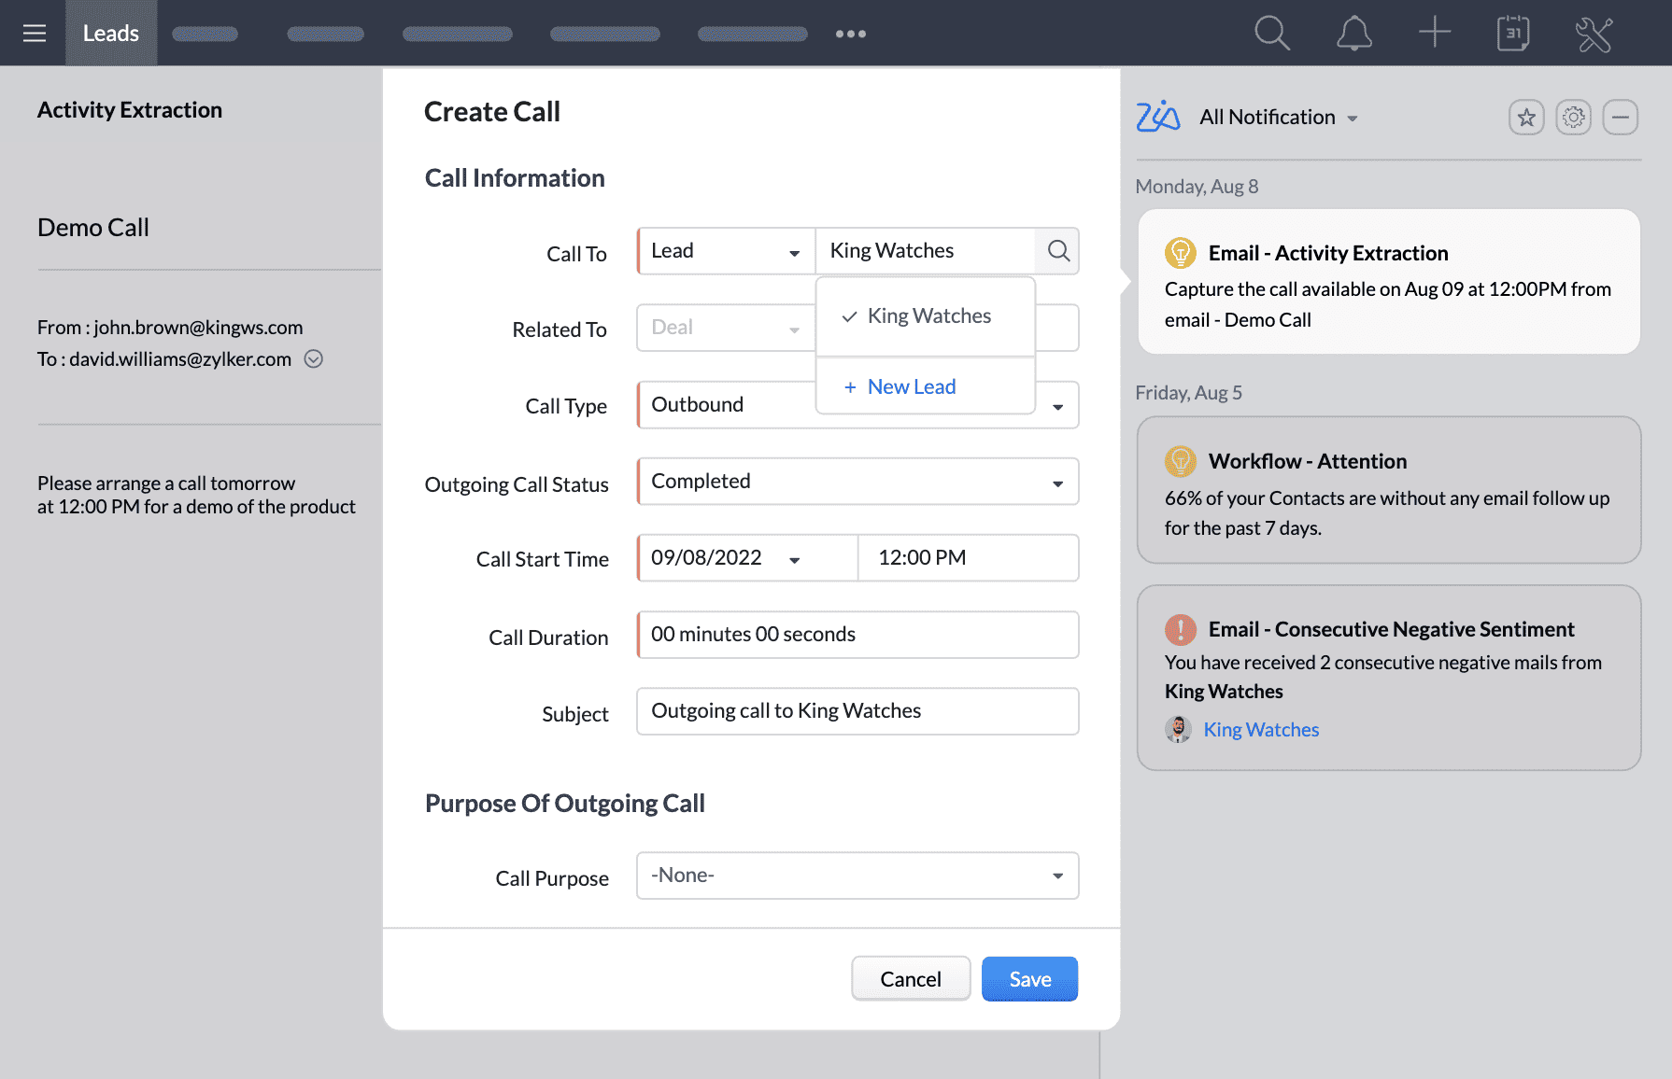Click the sender john.brown@kingws.com
This screenshot has width=1672, height=1079.
click(198, 328)
